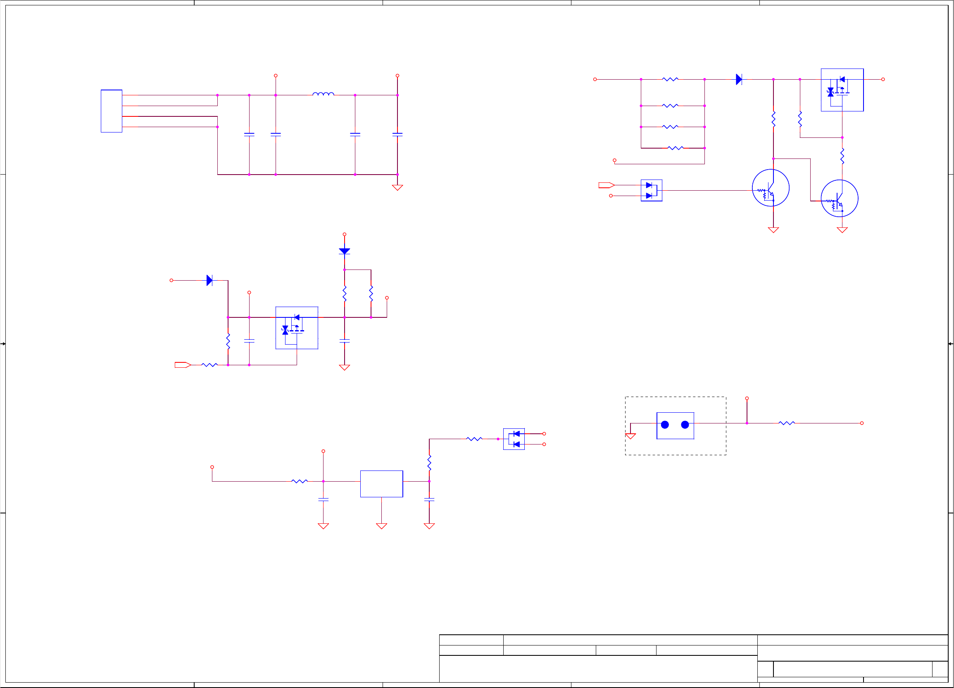Select the tall blue connector rectangle

click(112, 111)
